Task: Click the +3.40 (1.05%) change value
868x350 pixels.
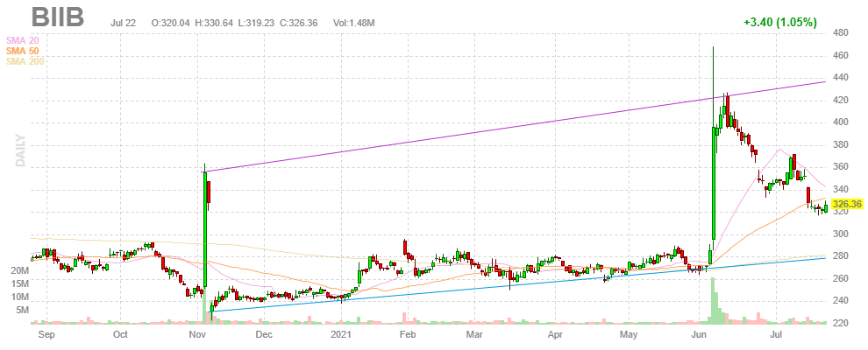Action: tap(780, 23)
